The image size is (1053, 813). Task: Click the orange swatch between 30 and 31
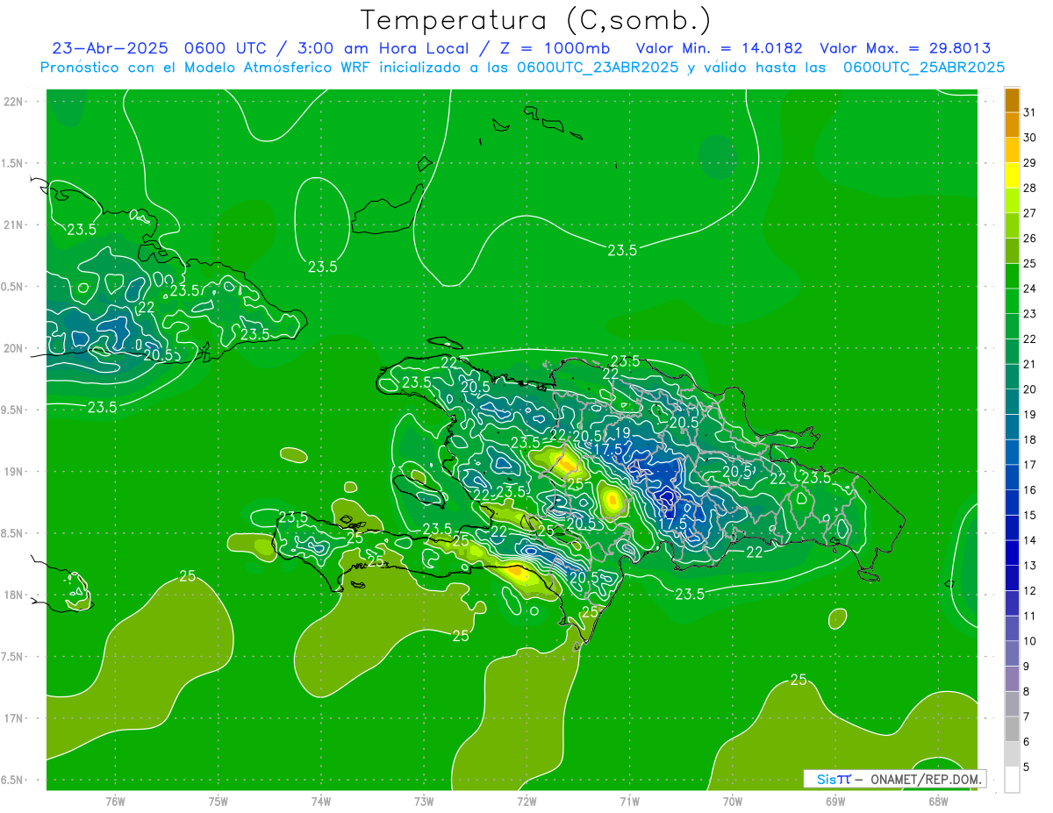pyautogui.click(x=1012, y=125)
